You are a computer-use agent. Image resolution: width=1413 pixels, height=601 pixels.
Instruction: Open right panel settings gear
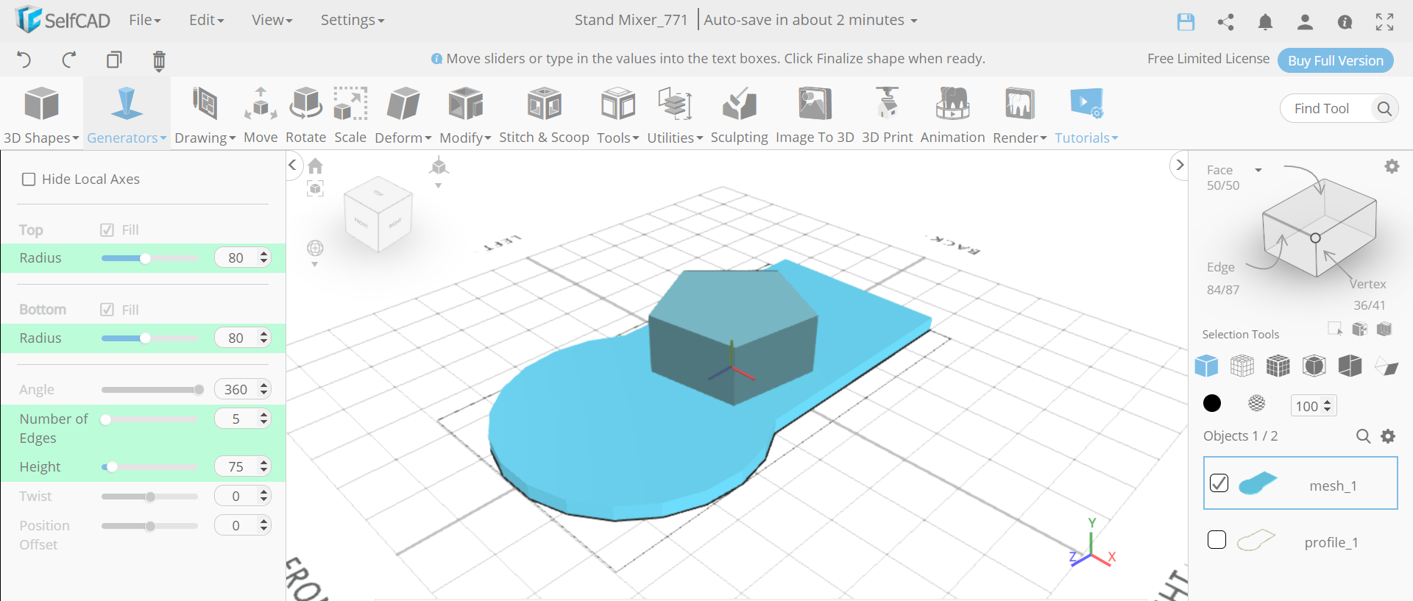coord(1392,166)
